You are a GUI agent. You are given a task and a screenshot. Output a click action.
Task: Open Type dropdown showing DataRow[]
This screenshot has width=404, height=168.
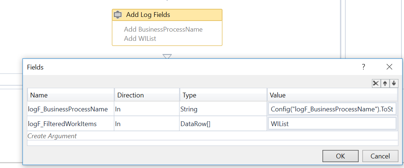(x=222, y=124)
